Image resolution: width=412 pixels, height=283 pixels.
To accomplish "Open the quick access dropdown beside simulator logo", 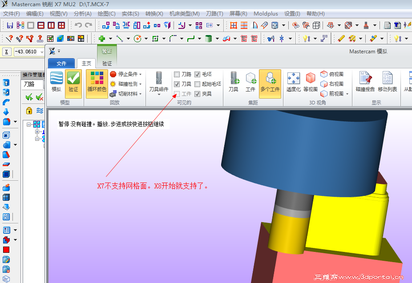I will point(59,51).
